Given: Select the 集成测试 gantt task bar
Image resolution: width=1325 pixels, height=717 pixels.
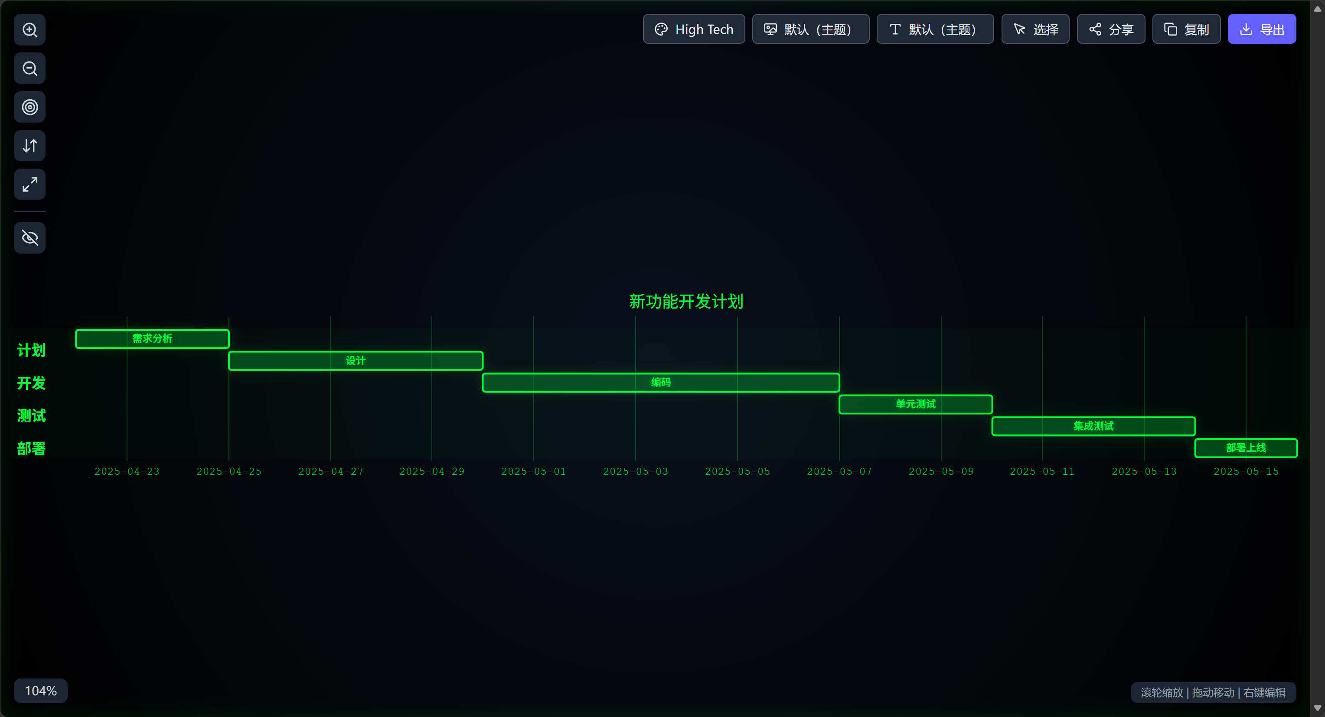Looking at the screenshot, I should pos(1093,426).
